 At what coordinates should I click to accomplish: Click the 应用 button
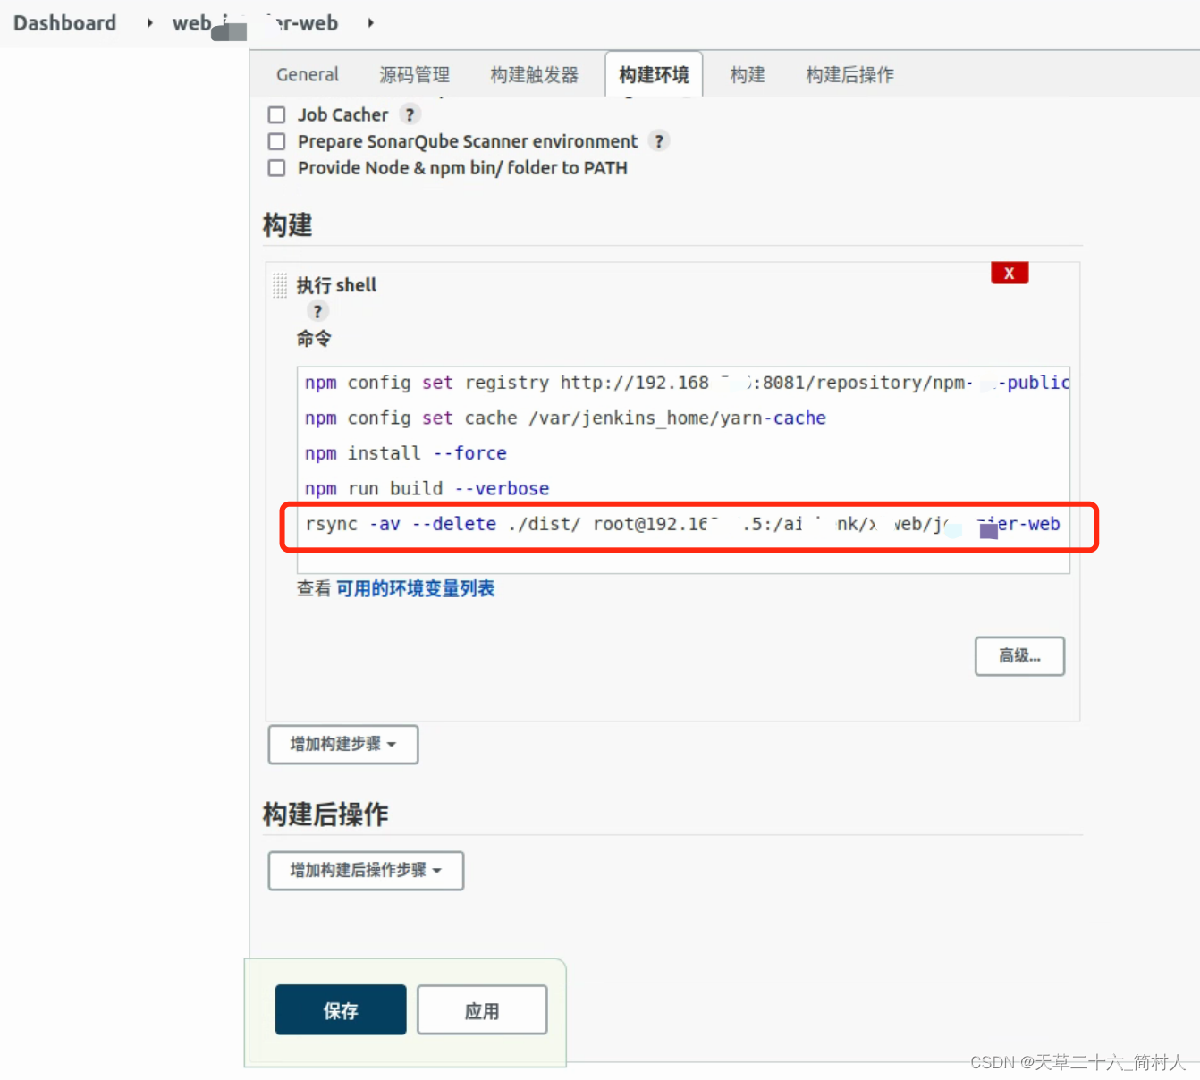pyautogui.click(x=482, y=1010)
